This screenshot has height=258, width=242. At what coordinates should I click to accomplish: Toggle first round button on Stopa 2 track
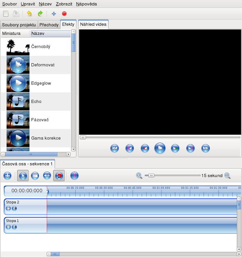click(x=8, y=208)
